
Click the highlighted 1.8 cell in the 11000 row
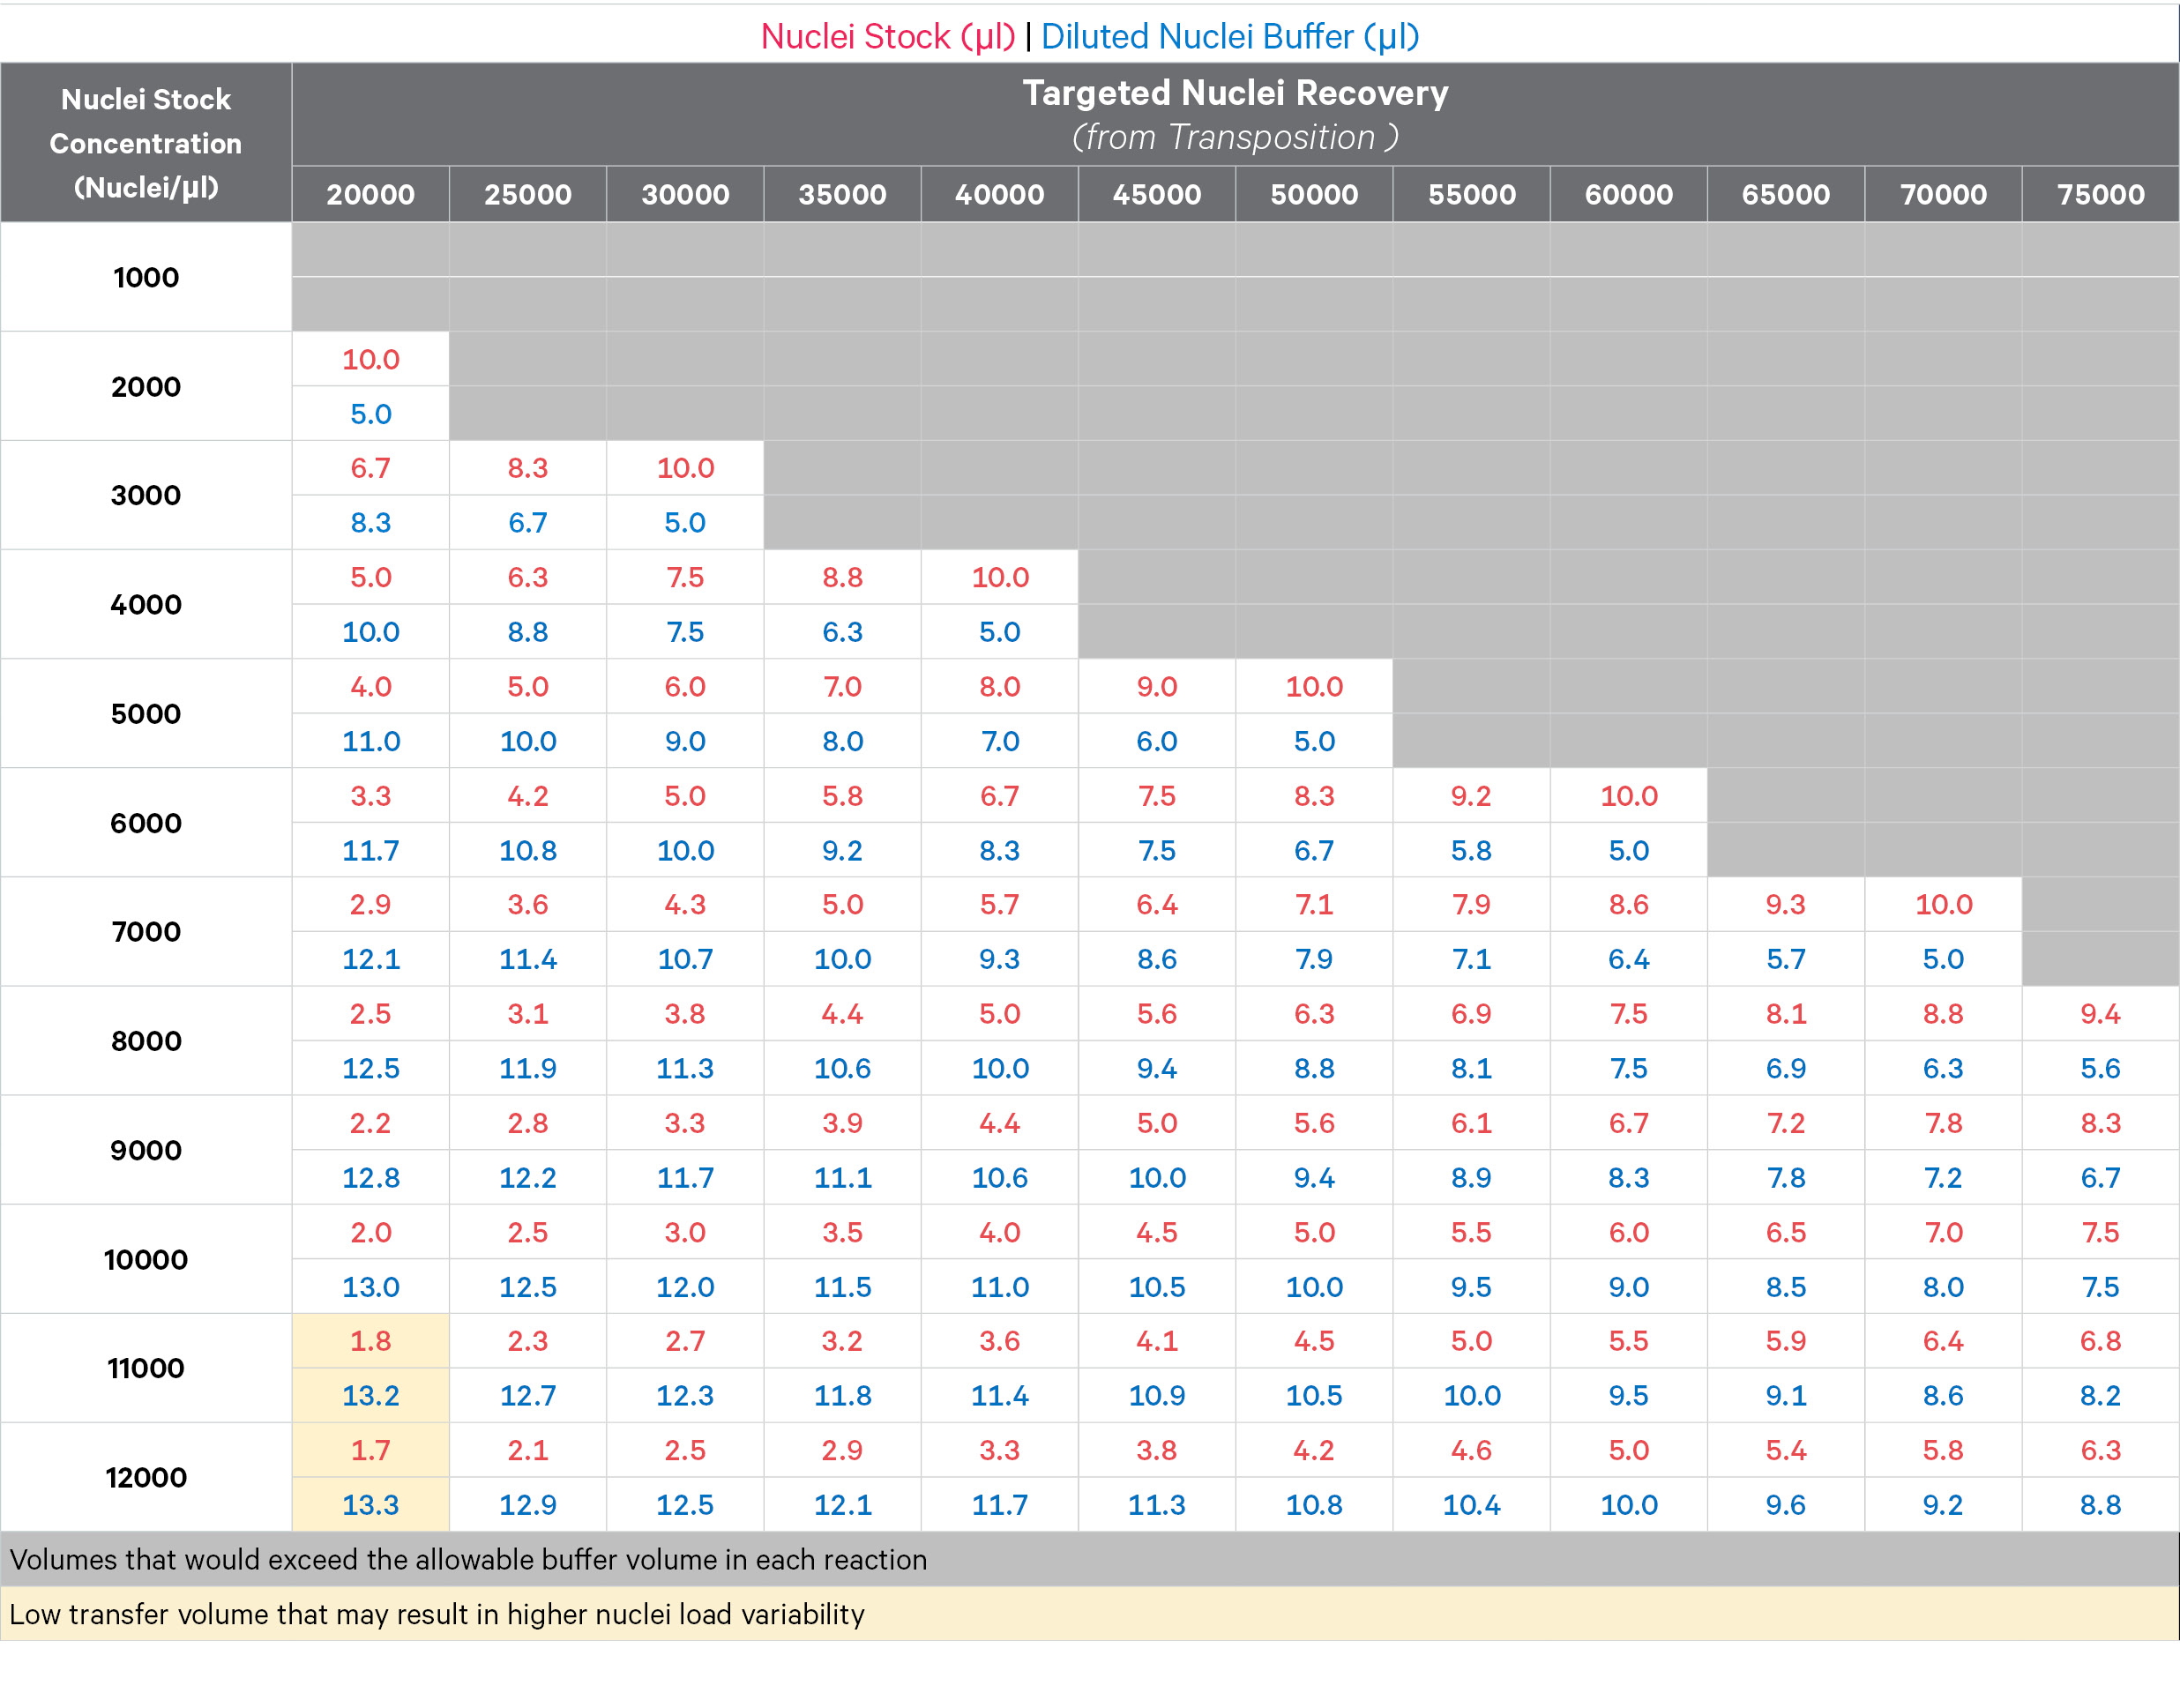[x=370, y=1340]
